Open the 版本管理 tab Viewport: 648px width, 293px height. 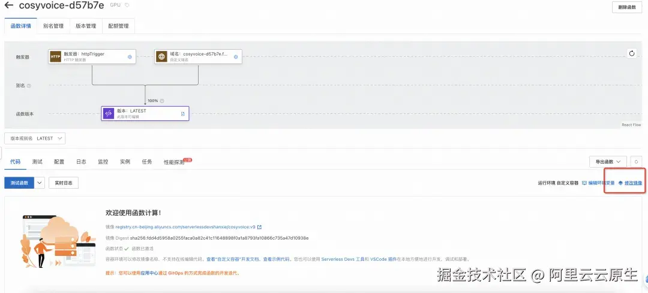tap(86, 26)
